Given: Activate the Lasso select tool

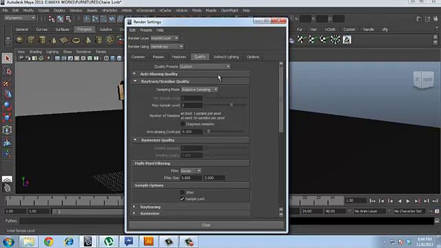Looking at the screenshot, I should (x=7, y=70).
